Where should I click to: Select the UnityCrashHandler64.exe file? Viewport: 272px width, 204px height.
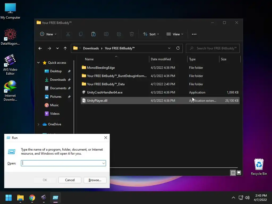[x=160, y=92]
